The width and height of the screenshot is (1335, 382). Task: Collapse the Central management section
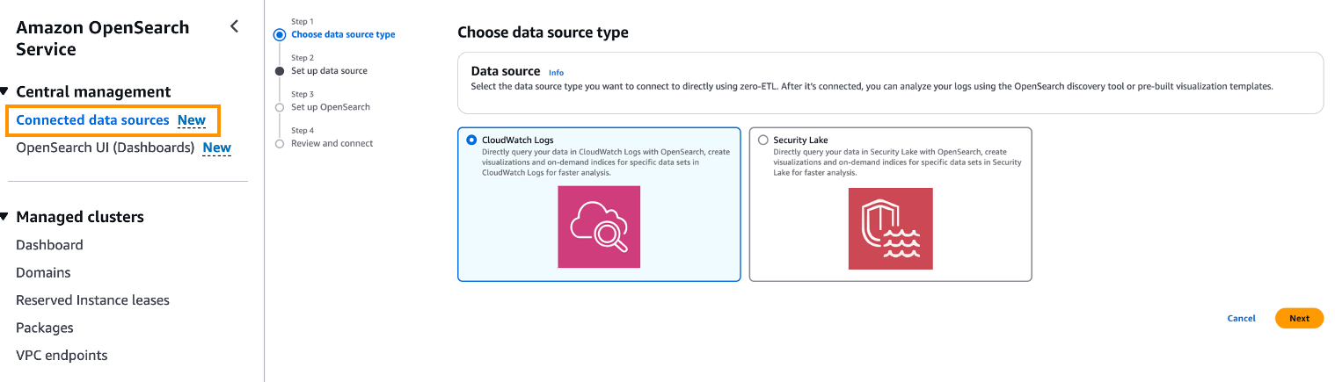5,92
